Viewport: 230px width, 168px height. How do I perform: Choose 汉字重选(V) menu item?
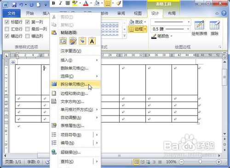(75, 51)
